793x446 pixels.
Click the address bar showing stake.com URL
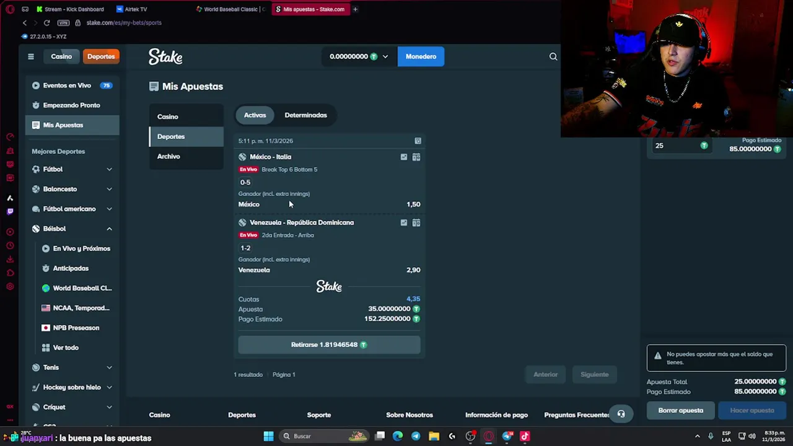click(124, 23)
